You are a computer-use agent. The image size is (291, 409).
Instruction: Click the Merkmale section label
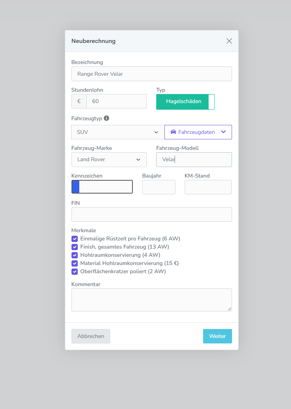coord(84,230)
